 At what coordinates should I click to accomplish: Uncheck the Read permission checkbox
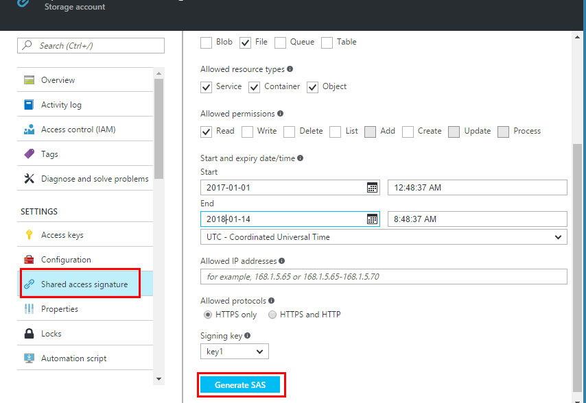coord(207,132)
